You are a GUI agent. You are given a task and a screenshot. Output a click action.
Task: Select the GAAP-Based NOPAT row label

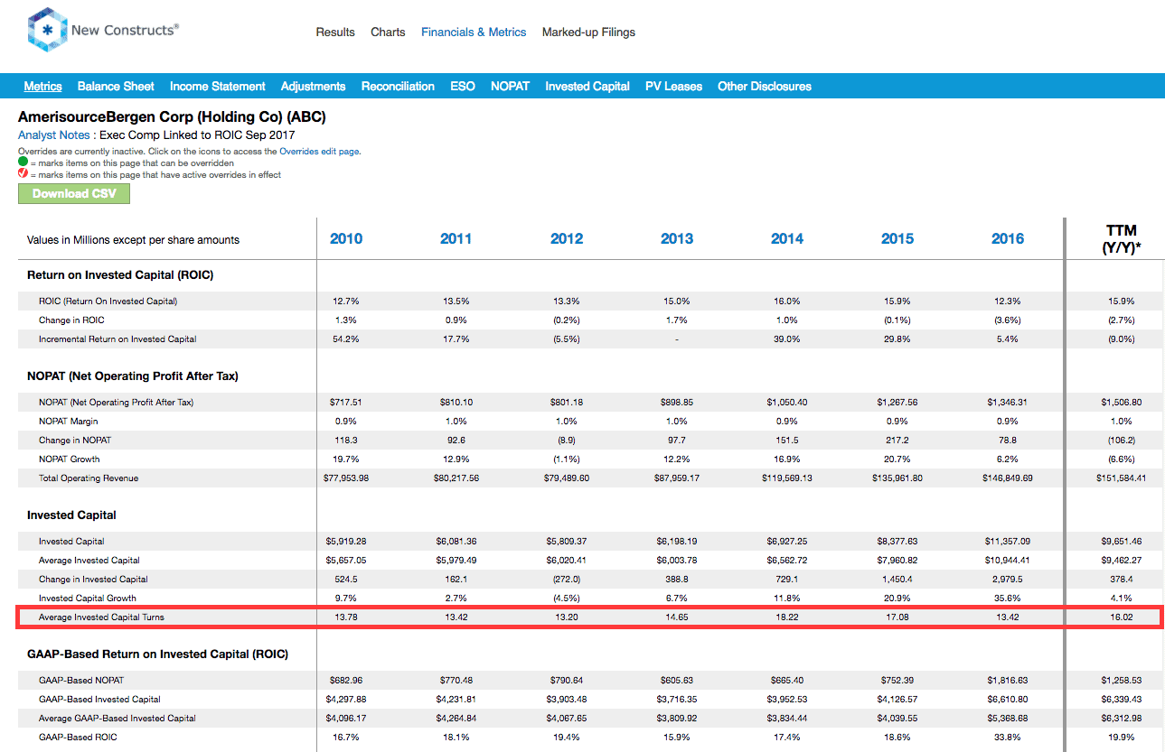click(x=80, y=680)
